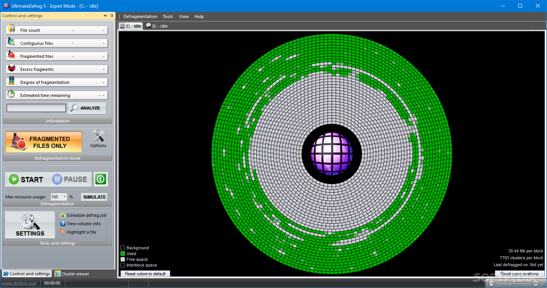Click the 7793 clusters per block text
This screenshot has height=288, width=547.
coord(521,258)
